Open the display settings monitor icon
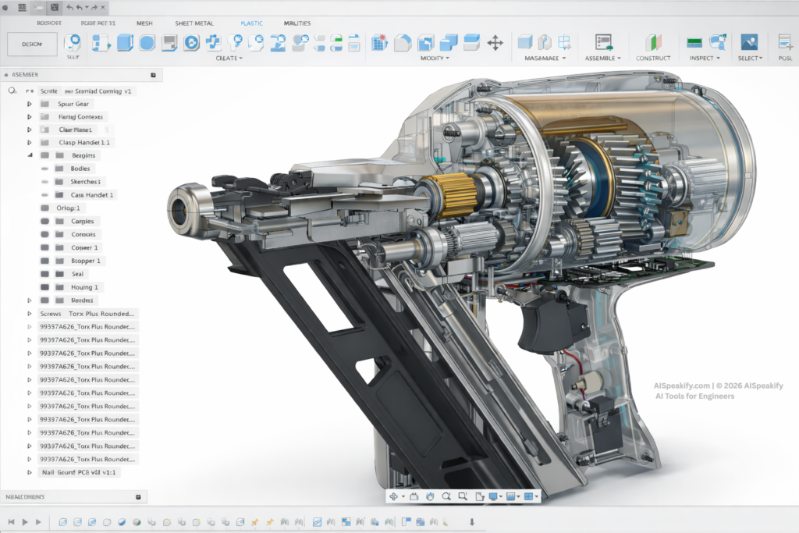The width and height of the screenshot is (799, 533). point(494,496)
